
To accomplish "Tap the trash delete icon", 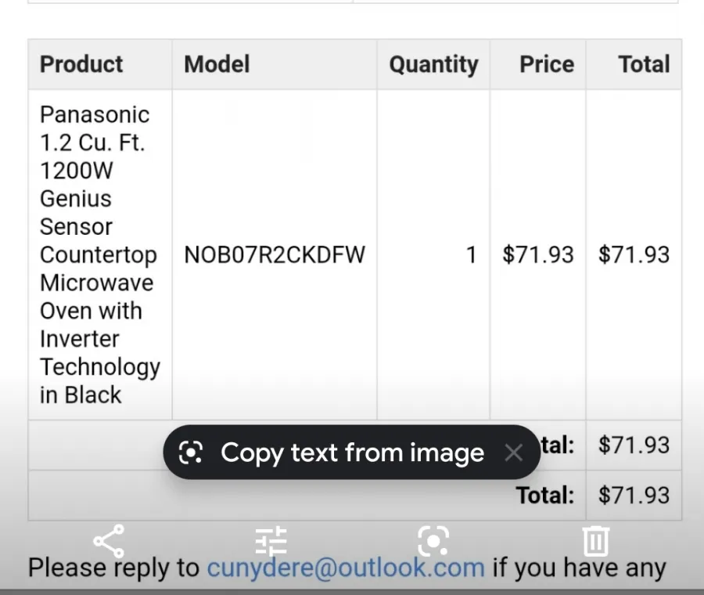I will click(596, 541).
